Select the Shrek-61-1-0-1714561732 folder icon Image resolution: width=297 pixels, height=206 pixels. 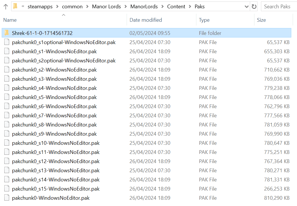pos(7,33)
